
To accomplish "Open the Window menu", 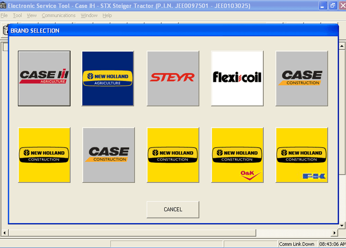I will tap(89, 15).
